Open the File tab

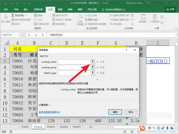coord(6,9)
